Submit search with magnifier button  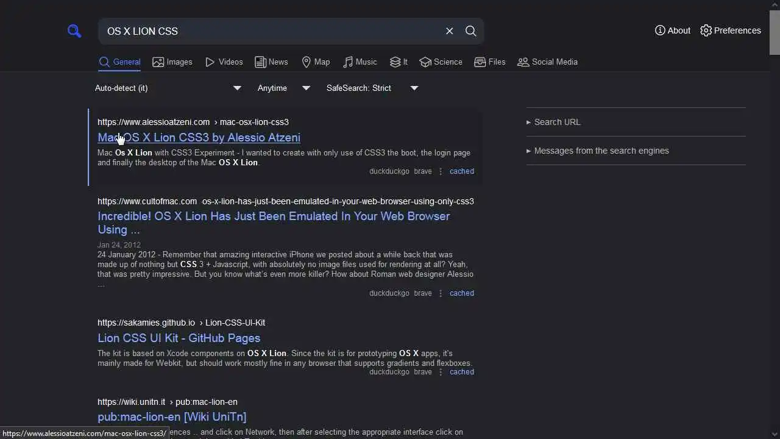click(x=471, y=31)
